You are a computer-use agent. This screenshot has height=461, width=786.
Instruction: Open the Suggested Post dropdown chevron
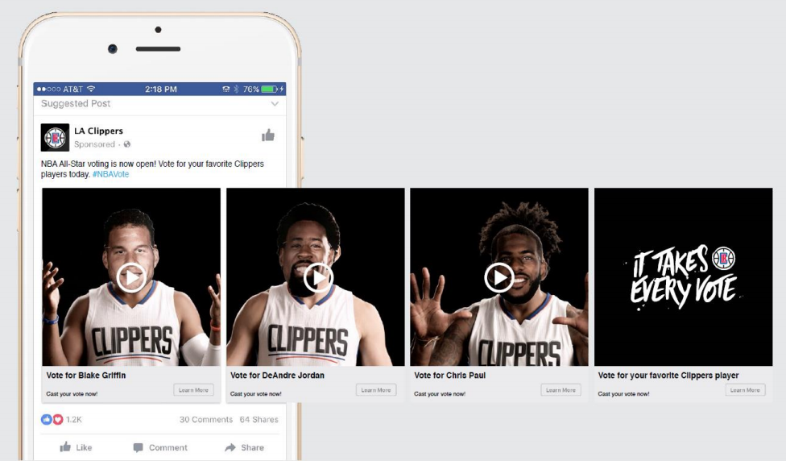[275, 104]
